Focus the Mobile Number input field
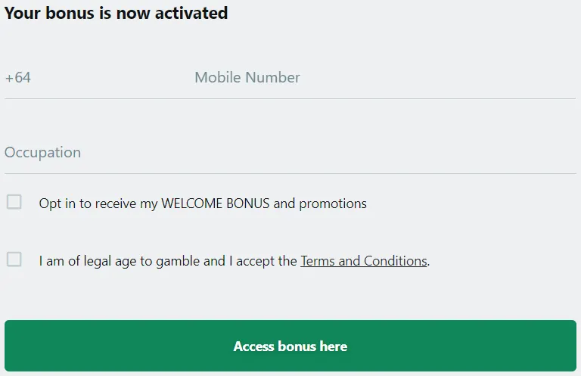The width and height of the screenshot is (581, 376). pyautogui.click(x=378, y=77)
